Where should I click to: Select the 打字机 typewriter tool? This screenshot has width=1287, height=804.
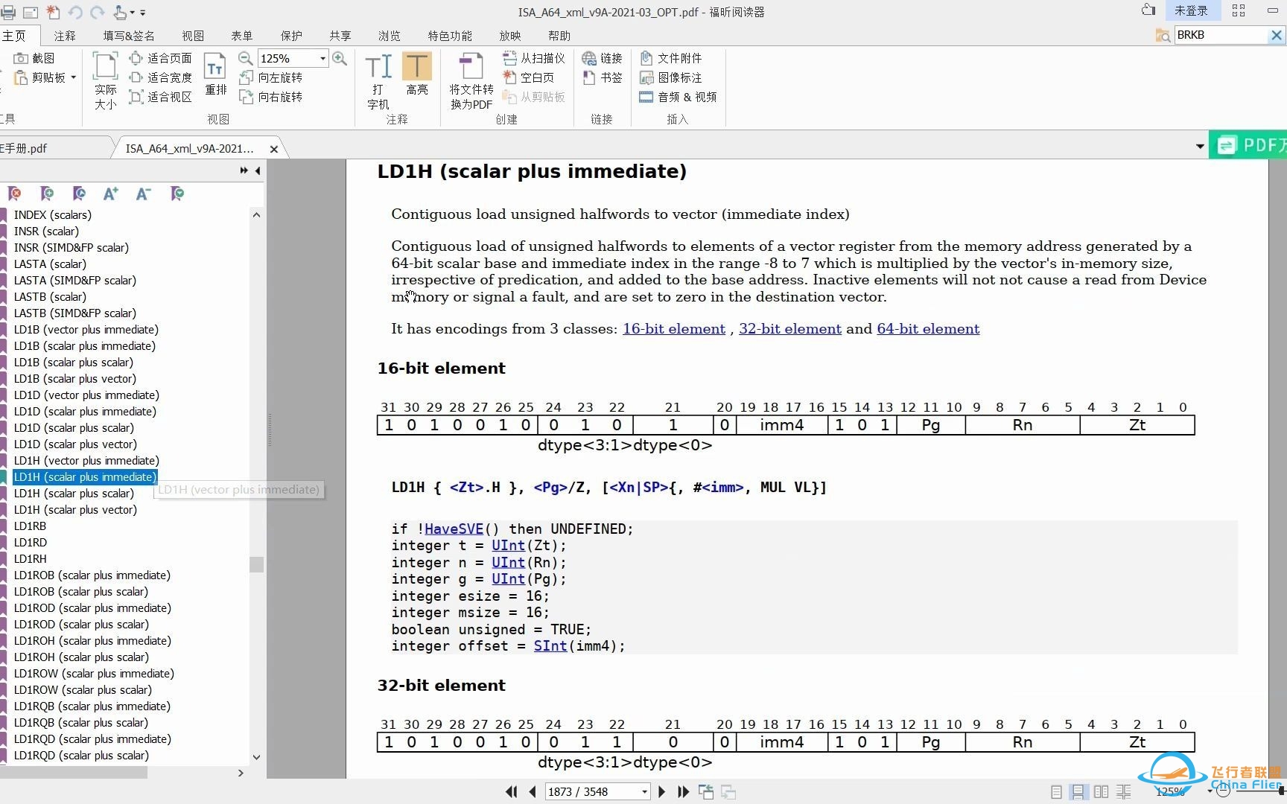tap(378, 80)
